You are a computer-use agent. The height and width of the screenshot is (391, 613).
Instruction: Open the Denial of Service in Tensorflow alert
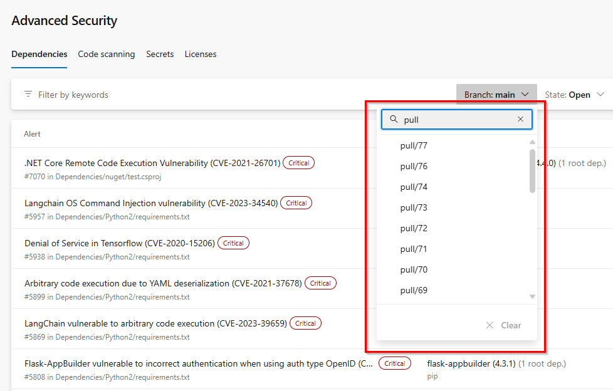[x=120, y=243]
